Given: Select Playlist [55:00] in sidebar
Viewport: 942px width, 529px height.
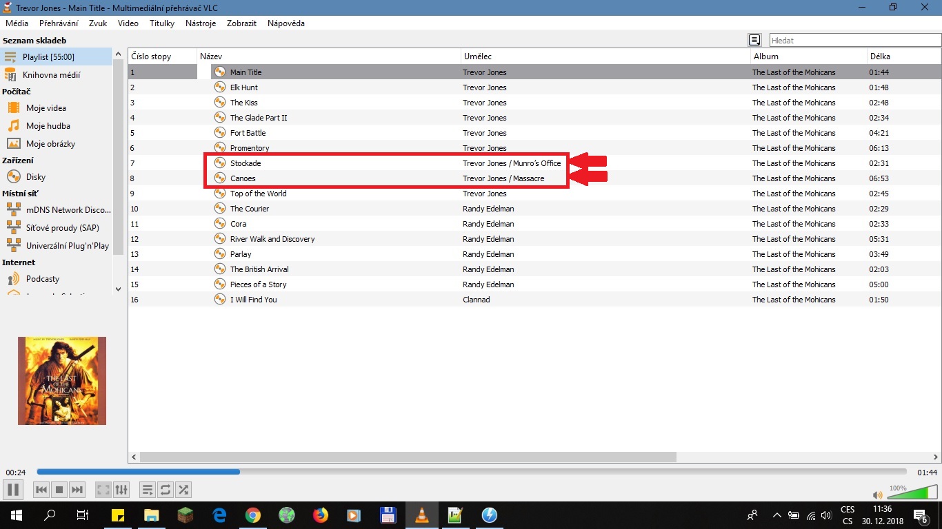Looking at the screenshot, I should coord(56,56).
